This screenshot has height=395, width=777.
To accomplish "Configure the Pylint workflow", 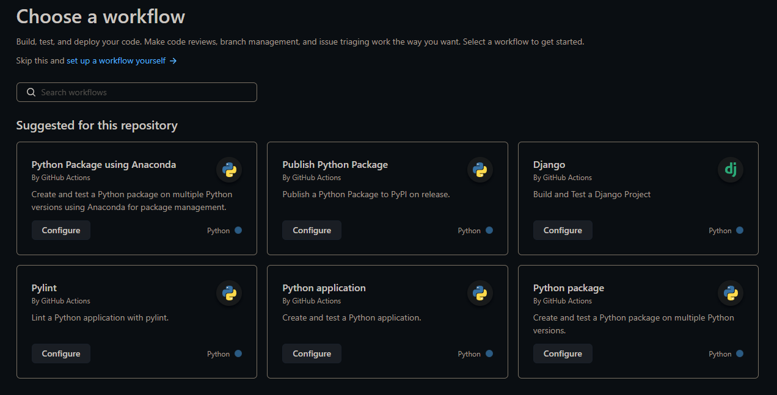I will (61, 353).
